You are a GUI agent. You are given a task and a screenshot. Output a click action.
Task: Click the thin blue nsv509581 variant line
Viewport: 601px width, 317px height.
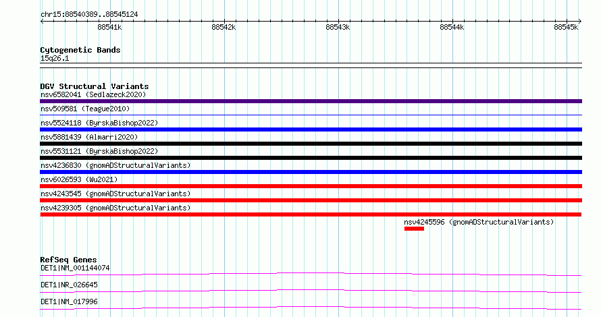(311, 115)
